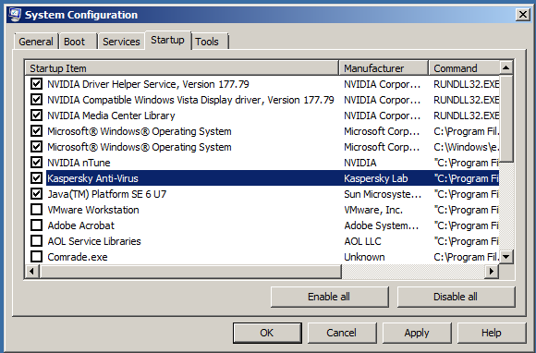The height and width of the screenshot is (353, 536).
Task: Select the Kaspersky Anti-Virus row text
Action: (92, 178)
